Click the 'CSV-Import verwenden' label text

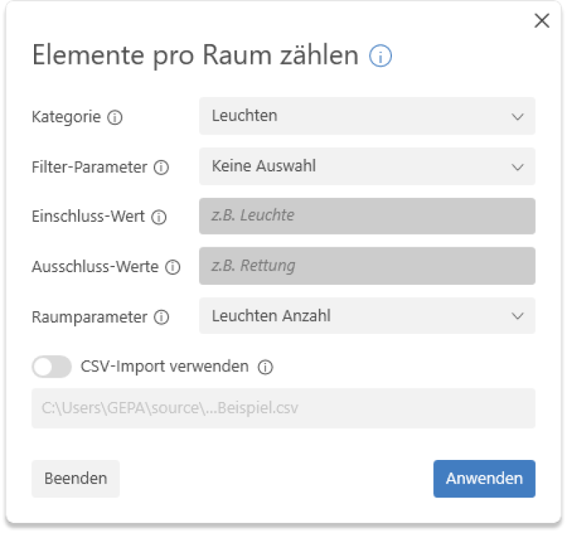pos(165,367)
